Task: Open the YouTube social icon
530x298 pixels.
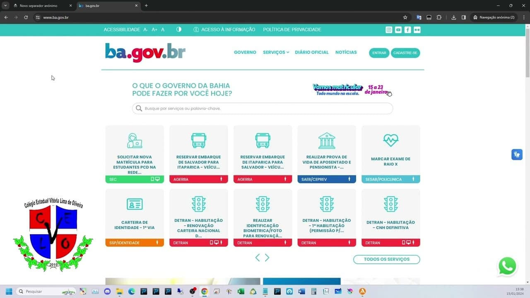Action: (x=398, y=30)
